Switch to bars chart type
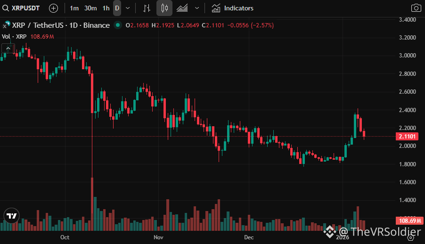 147,8
